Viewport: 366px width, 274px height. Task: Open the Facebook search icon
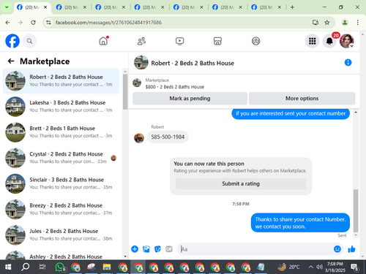click(29, 41)
